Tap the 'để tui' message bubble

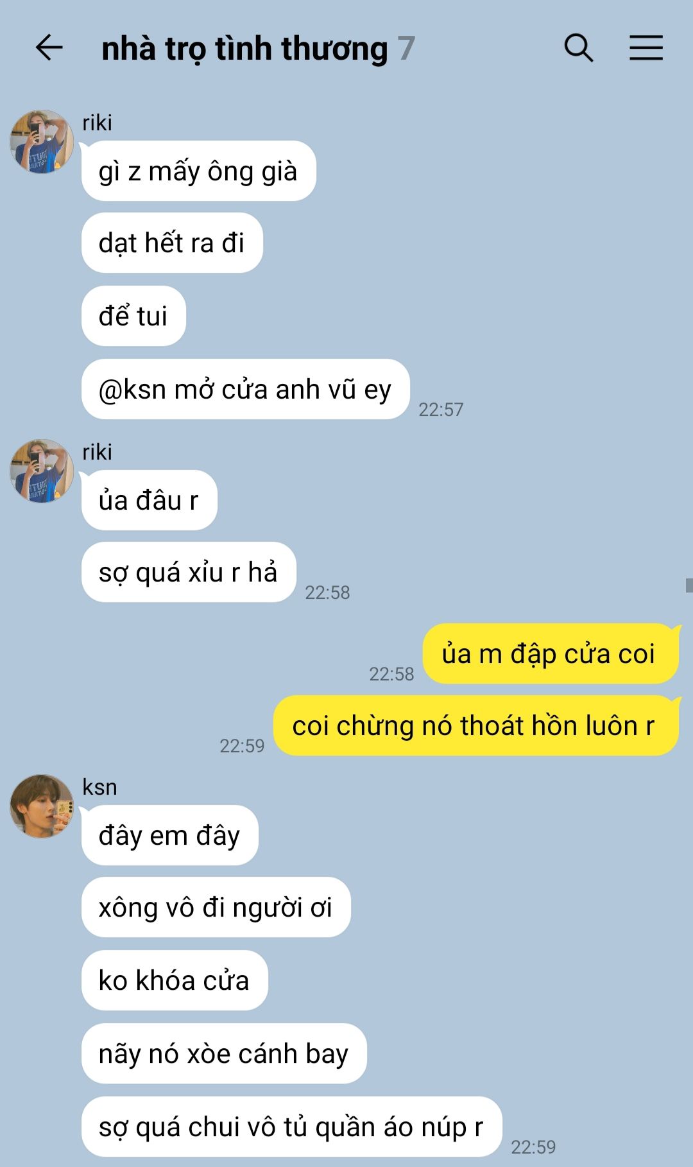133,316
